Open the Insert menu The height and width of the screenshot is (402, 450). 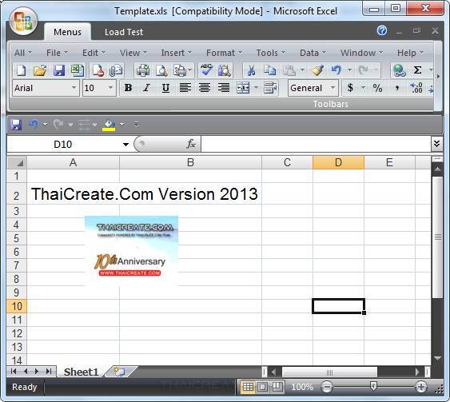click(x=176, y=53)
